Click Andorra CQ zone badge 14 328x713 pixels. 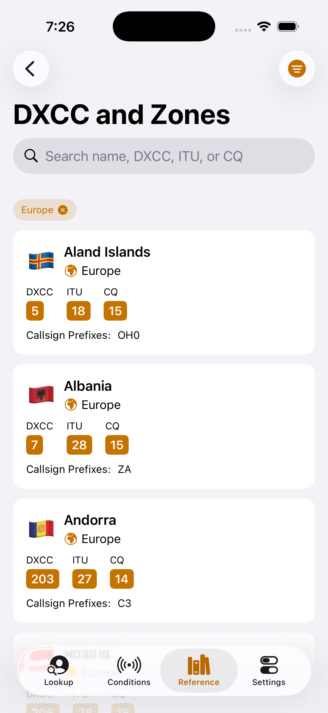tap(122, 579)
